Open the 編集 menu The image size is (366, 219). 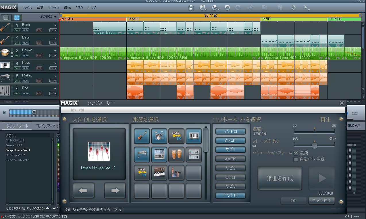pos(40,8)
